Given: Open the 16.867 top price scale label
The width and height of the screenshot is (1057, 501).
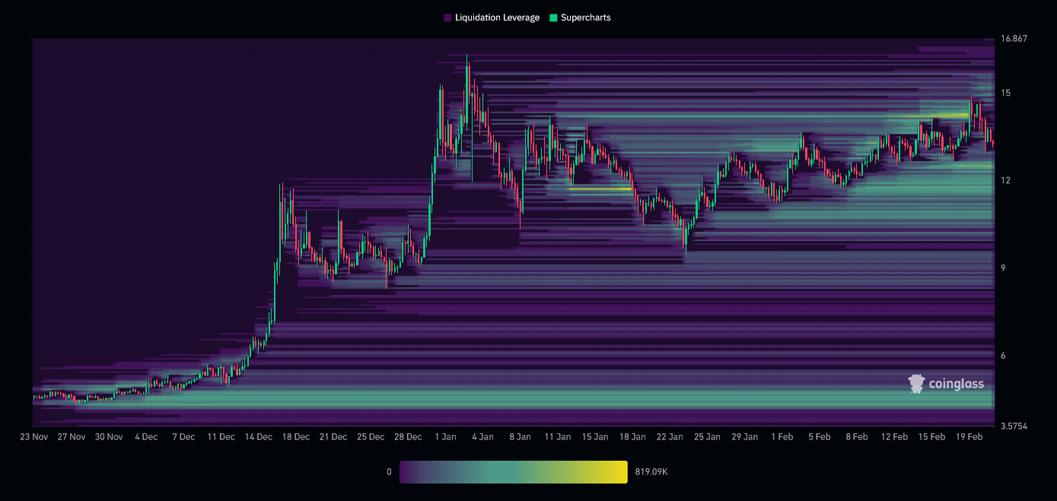Looking at the screenshot, I should point(1015,36).
